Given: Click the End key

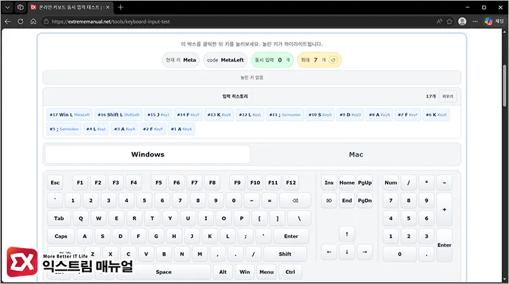Looking at the screenshot, I should pyautogui.click(x=347, y=201).
